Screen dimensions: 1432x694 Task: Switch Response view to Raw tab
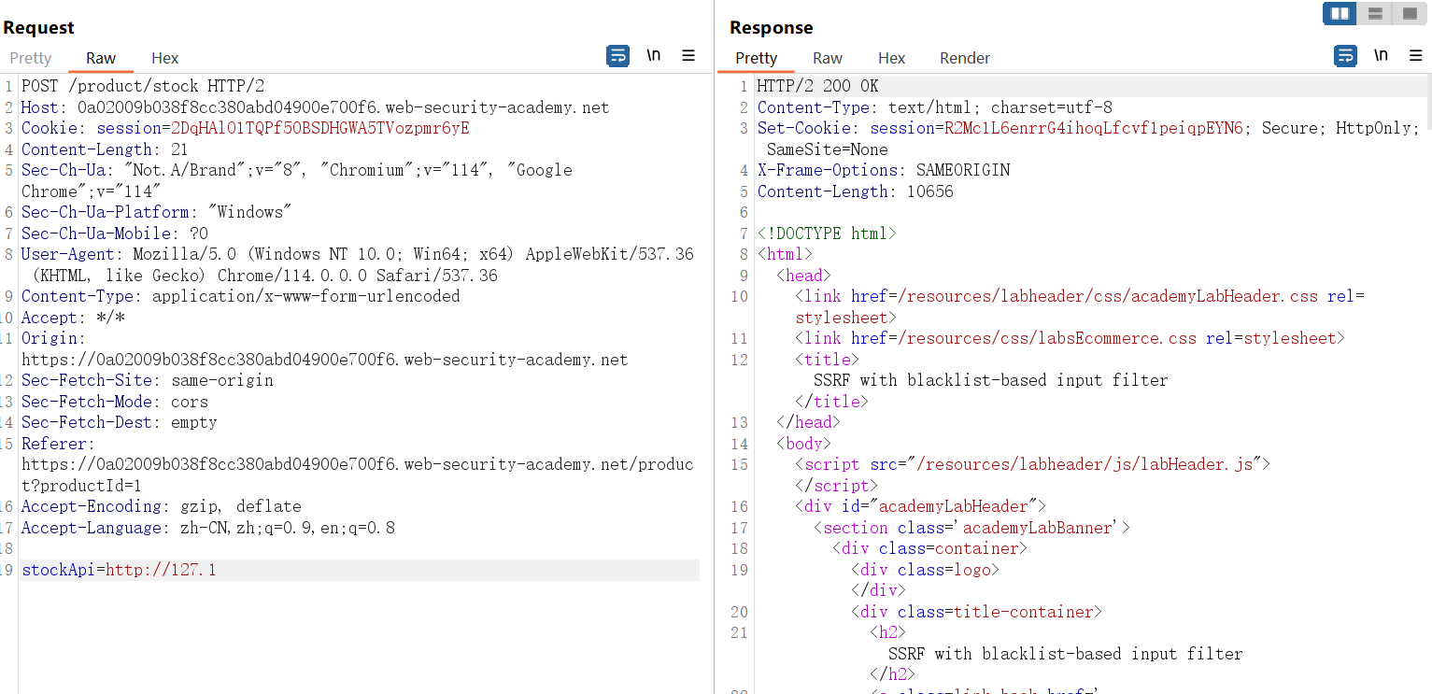coord(828,58)
